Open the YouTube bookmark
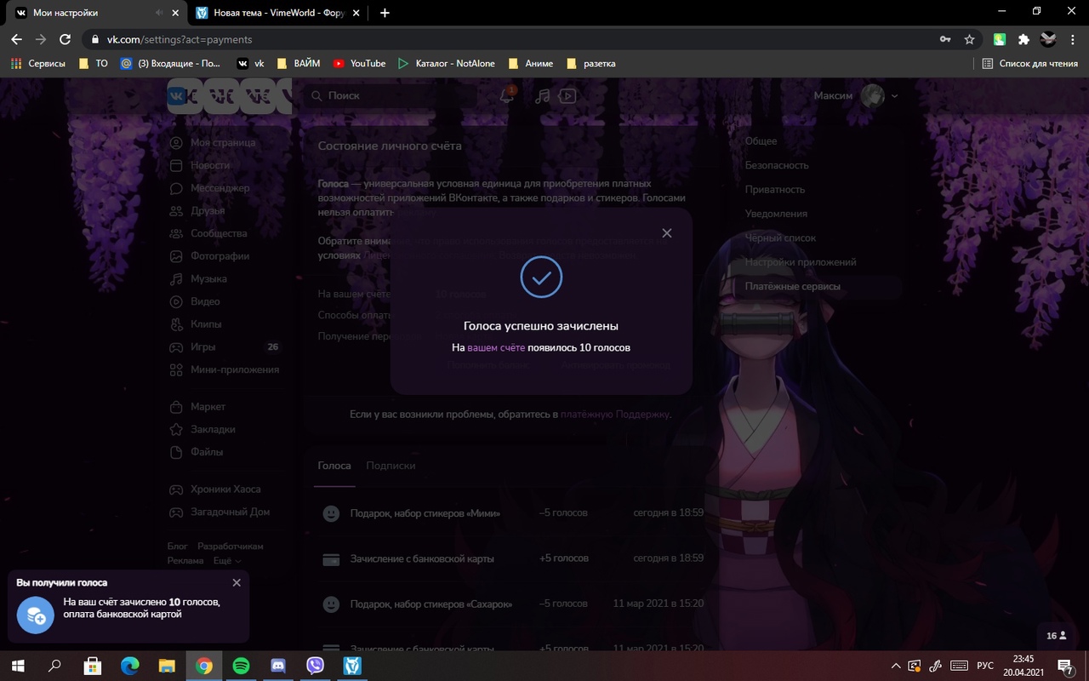Viewport: 1089px width, 681px height. (x=359, y=63)
